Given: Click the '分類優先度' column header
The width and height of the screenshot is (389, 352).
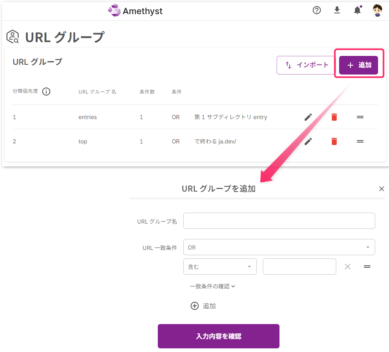Looking at the screenshot, I should point(25,91).
